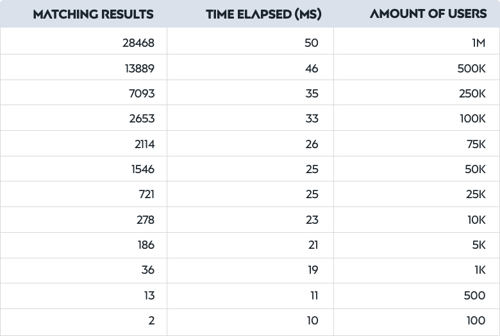
Task: Select the 2653 matching results cell
Action: [x=83, y=118]
